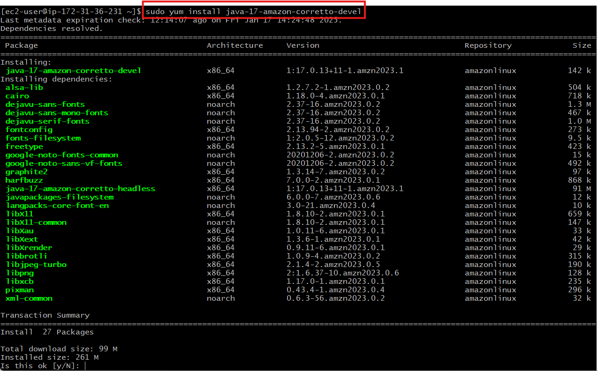The width and height of the screenshot is (598, 371).
Task: Click the 'Repository' column header
Action: (488, 45)
